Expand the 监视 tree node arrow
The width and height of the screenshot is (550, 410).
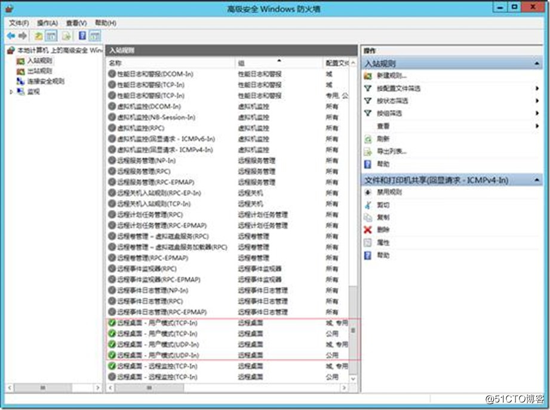tap(11, 92)
